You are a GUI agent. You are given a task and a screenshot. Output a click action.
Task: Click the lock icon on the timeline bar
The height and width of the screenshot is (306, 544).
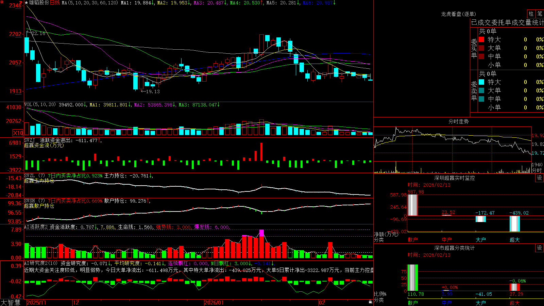[x=370, y=302]
